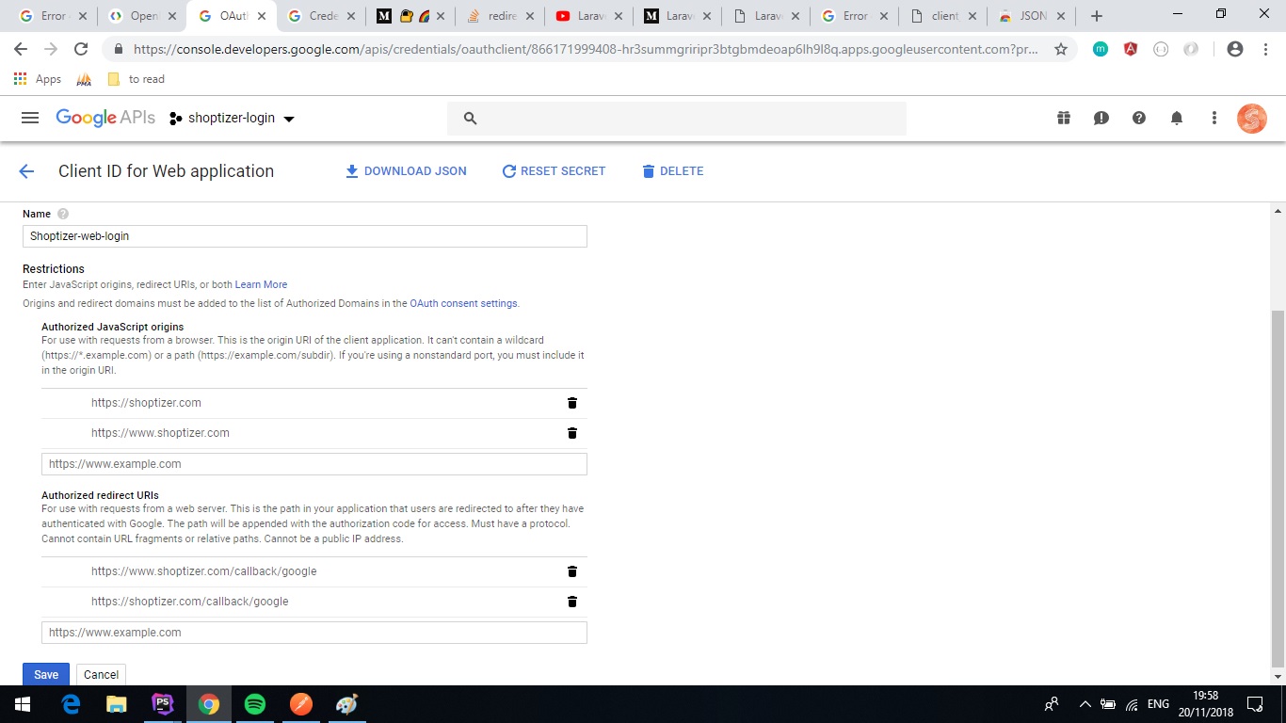Open Paint from the taskbar
1286x723 pixels.
point(347,704)
